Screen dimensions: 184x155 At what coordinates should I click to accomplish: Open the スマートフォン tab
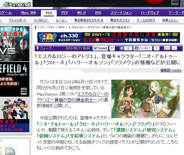tap(121, 13)
